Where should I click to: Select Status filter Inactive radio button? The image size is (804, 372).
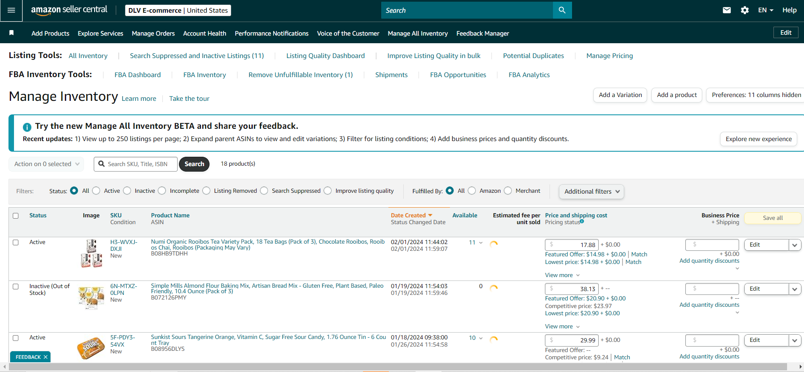[x=127, y=191]
